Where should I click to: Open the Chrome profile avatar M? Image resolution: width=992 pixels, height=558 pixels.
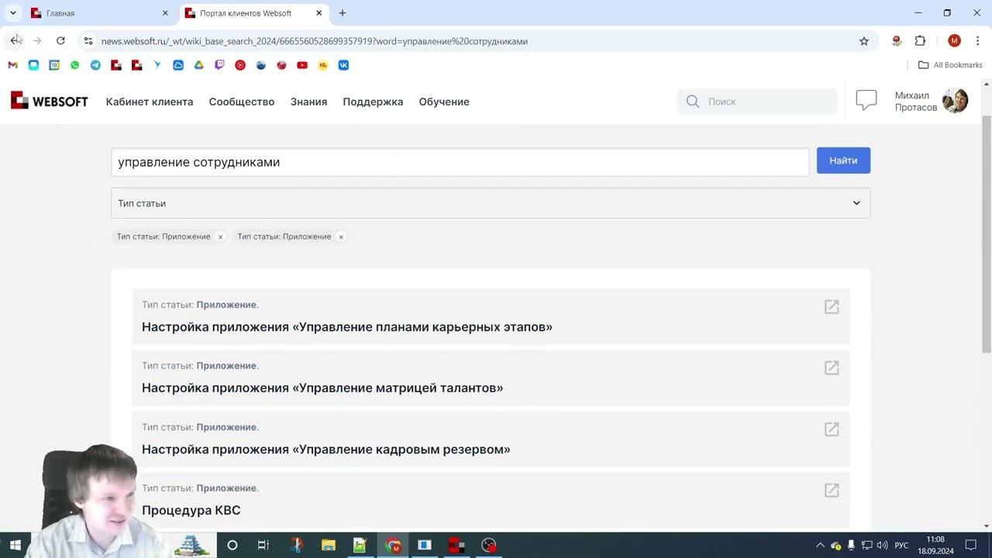[954, 41]
